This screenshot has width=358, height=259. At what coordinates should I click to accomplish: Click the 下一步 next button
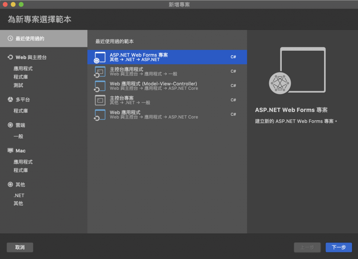coord(338,247)
